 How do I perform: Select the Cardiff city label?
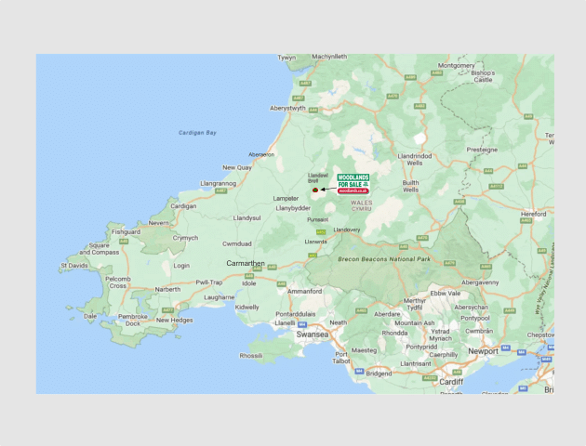pyautogui.click(x=451, y=382)
